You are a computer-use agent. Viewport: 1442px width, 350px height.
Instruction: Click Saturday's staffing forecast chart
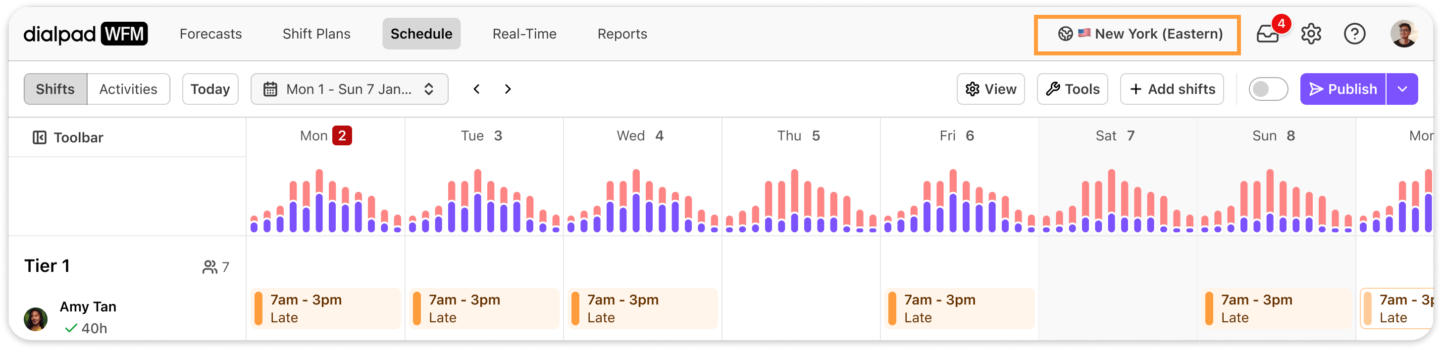coord(1118,200)
